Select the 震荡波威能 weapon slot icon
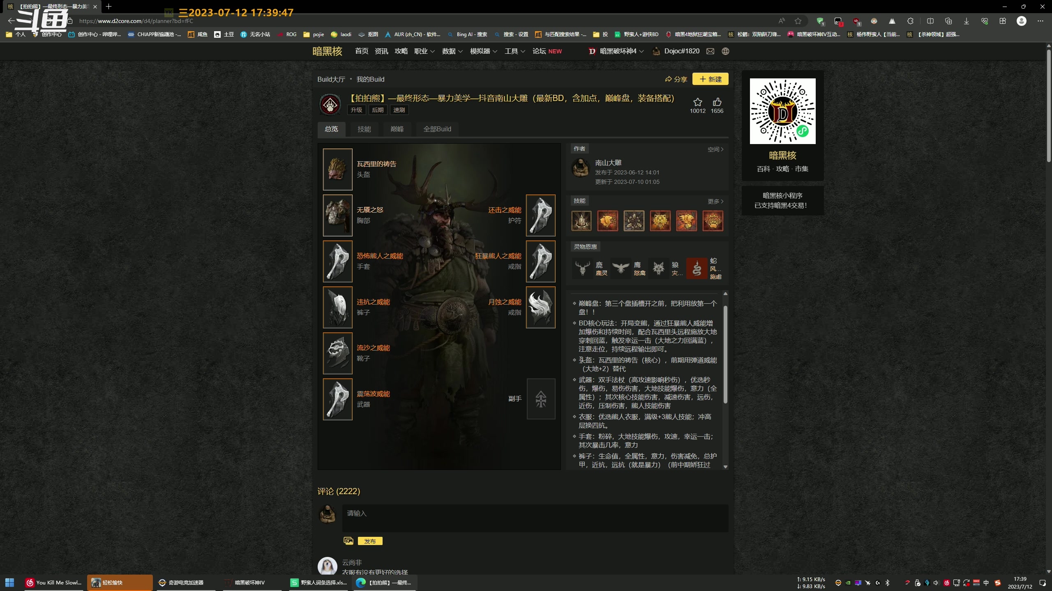The height and width of the screenshot is (591, 1052). point(337,399)
